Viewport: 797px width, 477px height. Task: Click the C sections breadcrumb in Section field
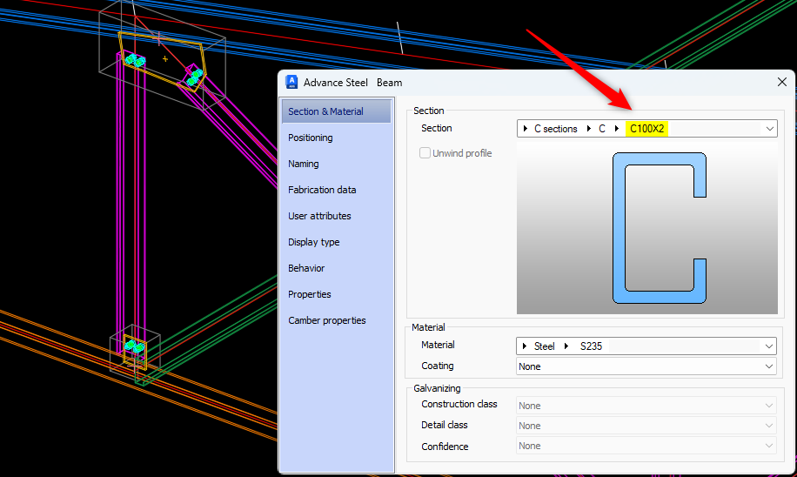(x=556, y=129)
